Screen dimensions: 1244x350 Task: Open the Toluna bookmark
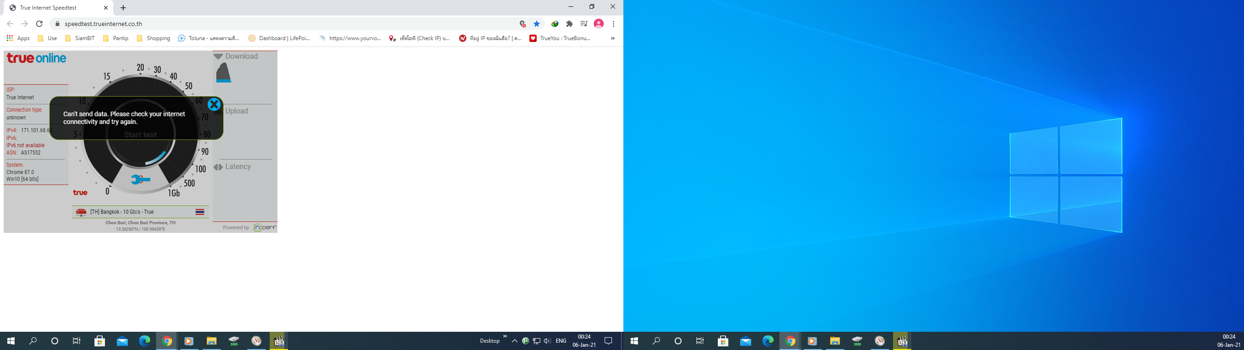click(x=209, y=38)
